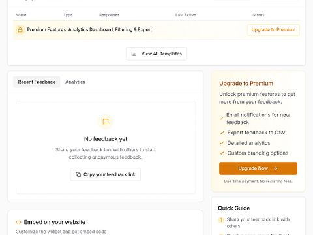
Task: Switch to the Analytics tab
Action: (x=75, y=82)
